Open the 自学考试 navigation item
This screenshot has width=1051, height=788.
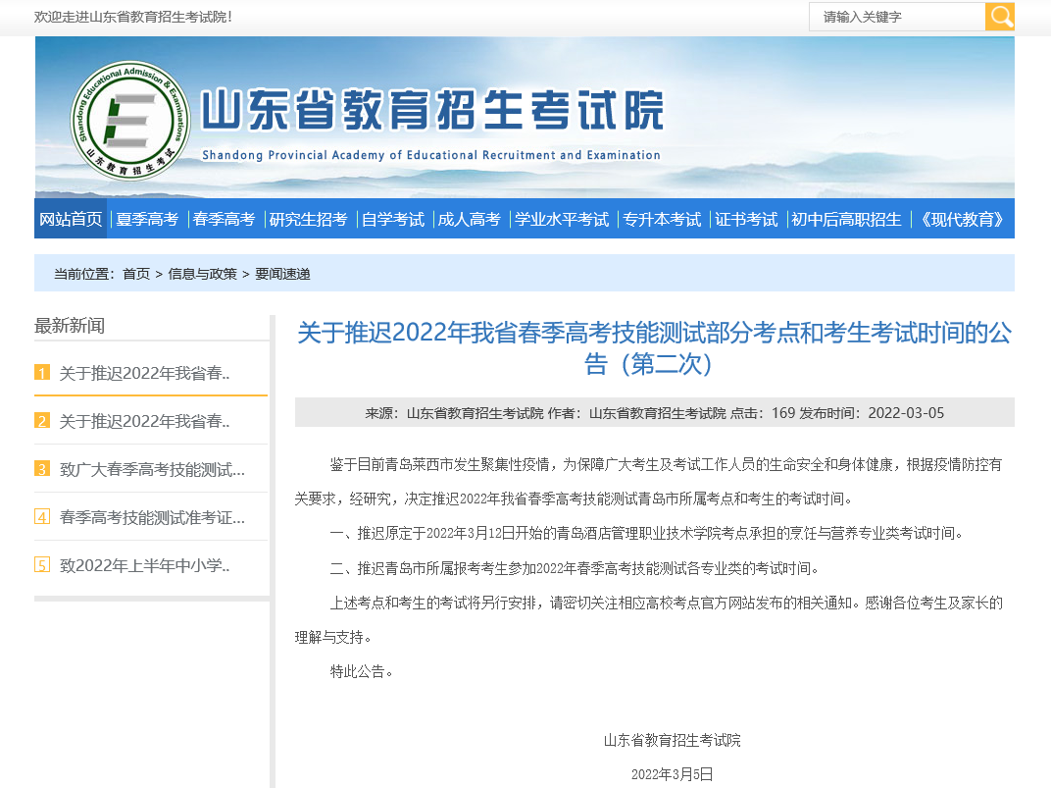(x=392, y=219)
